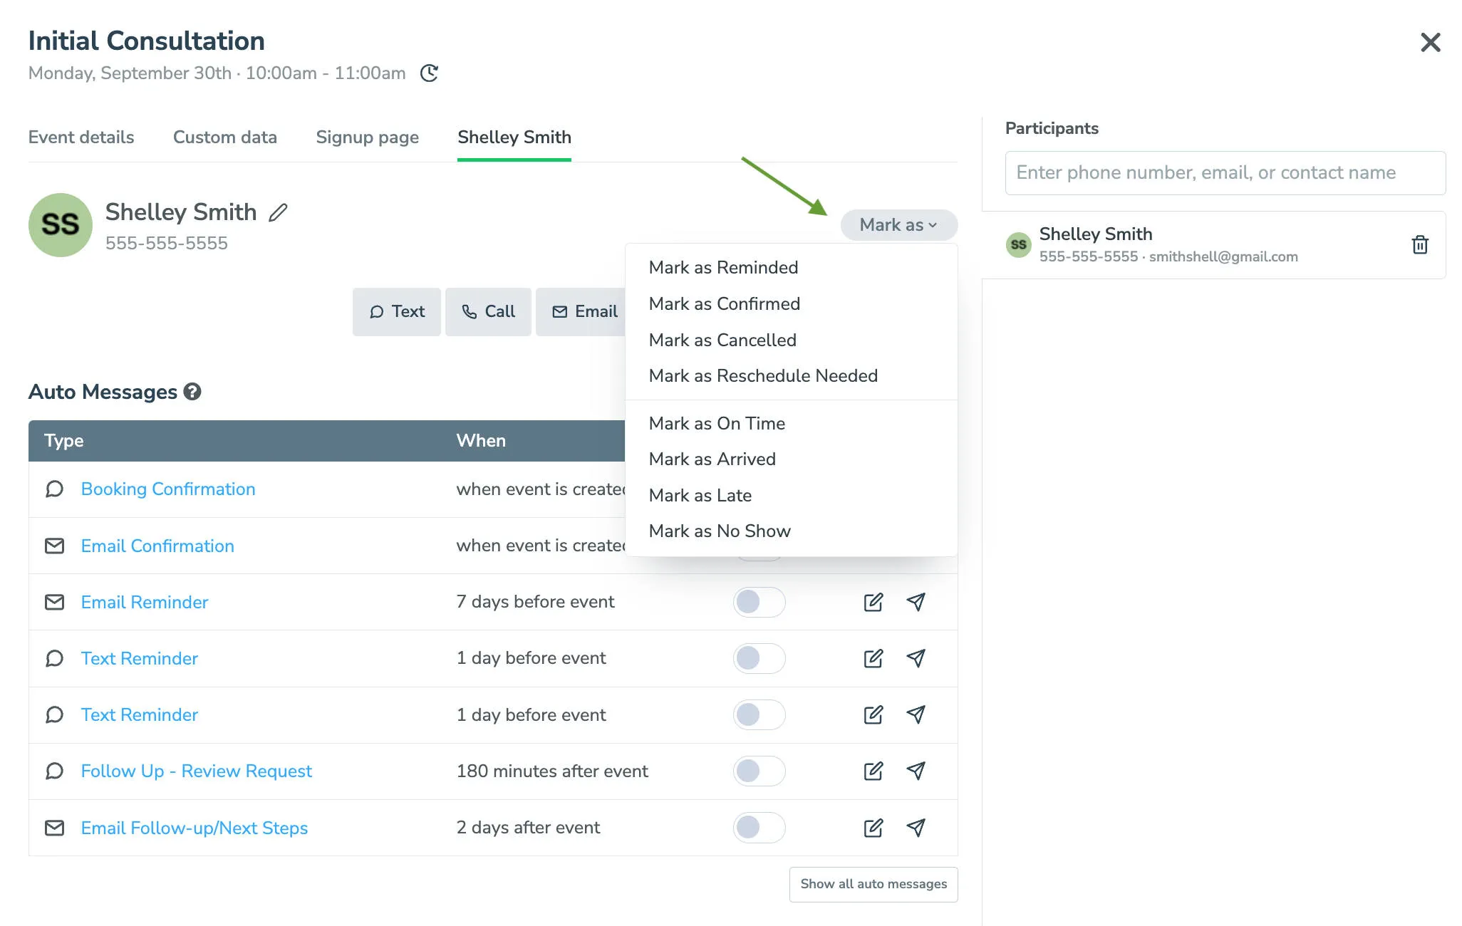Switch to the Event details tab
The width and height of the screenshot is (1462, 926).
pos(81,137)
